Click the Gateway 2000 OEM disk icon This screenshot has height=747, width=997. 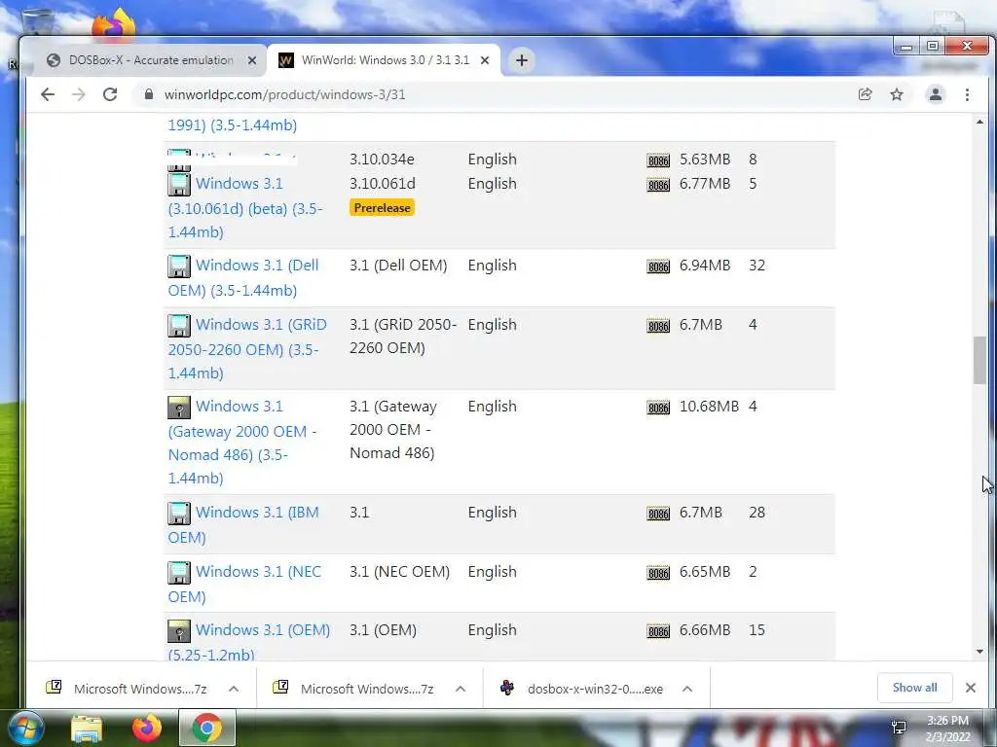click(179, 408)
